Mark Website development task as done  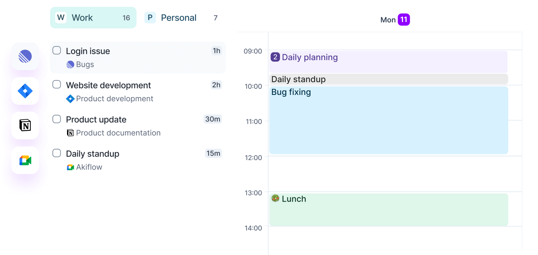click(x=57, y=85)
